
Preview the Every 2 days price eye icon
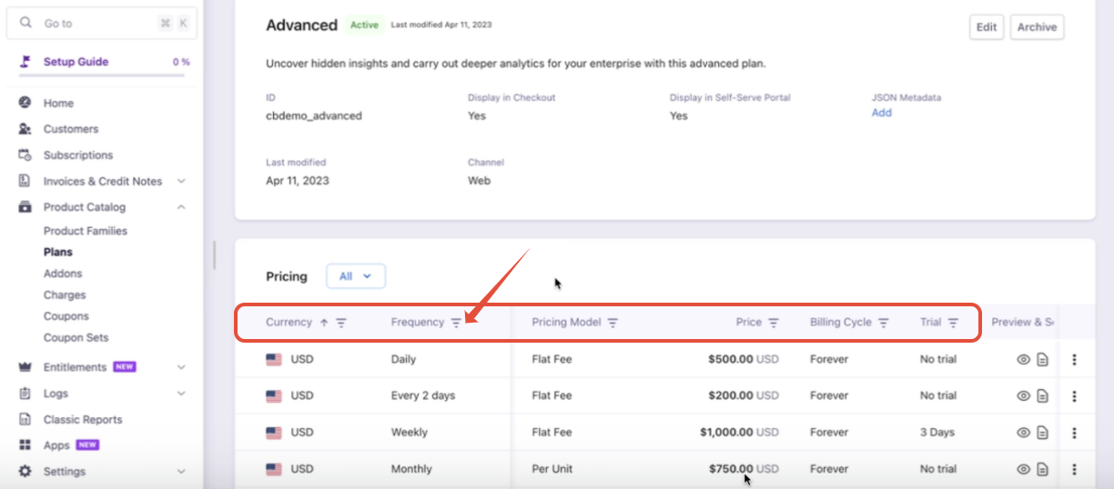pos(1023,395)
